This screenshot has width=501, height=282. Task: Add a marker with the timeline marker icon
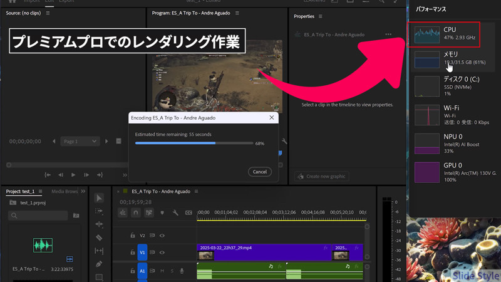point(162,213)
